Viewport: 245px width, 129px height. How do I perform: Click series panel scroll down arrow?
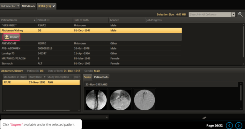tap(241, 108)
